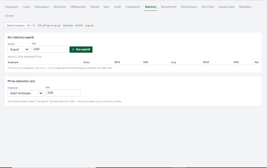The height and width of the screenshot is (168, 267).
Task: Open the Attendance tab
Action: tap(42, 7)
